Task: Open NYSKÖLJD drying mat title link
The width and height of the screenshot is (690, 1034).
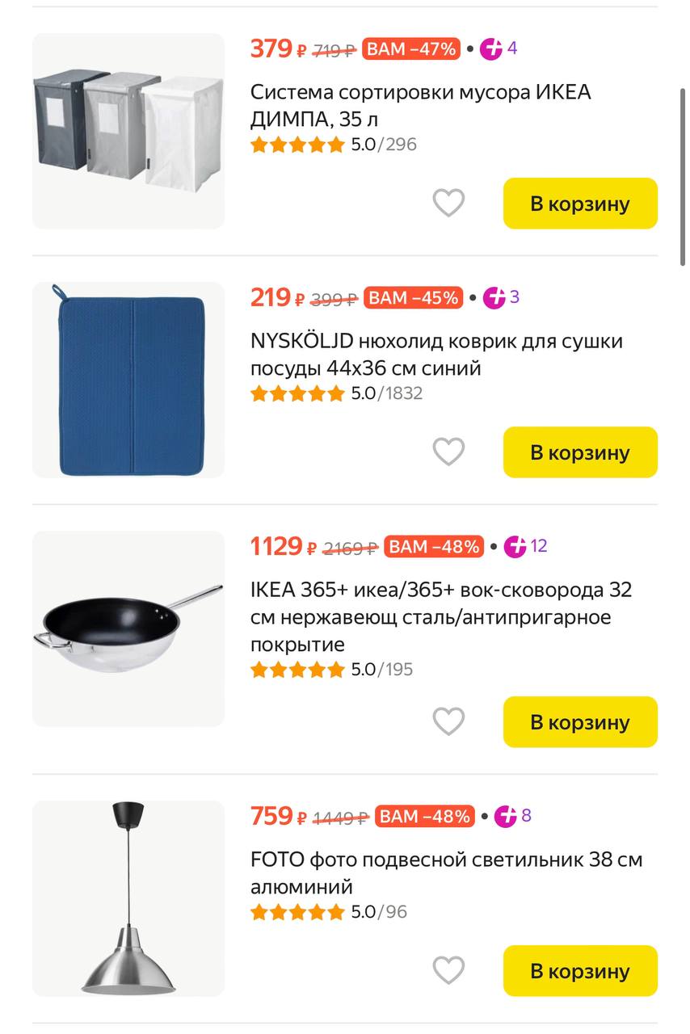Action: [x=436, y=354]
